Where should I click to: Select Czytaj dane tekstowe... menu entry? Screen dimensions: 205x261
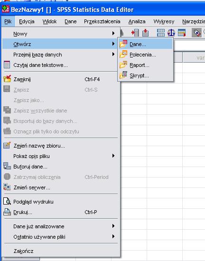coord(60,65)
